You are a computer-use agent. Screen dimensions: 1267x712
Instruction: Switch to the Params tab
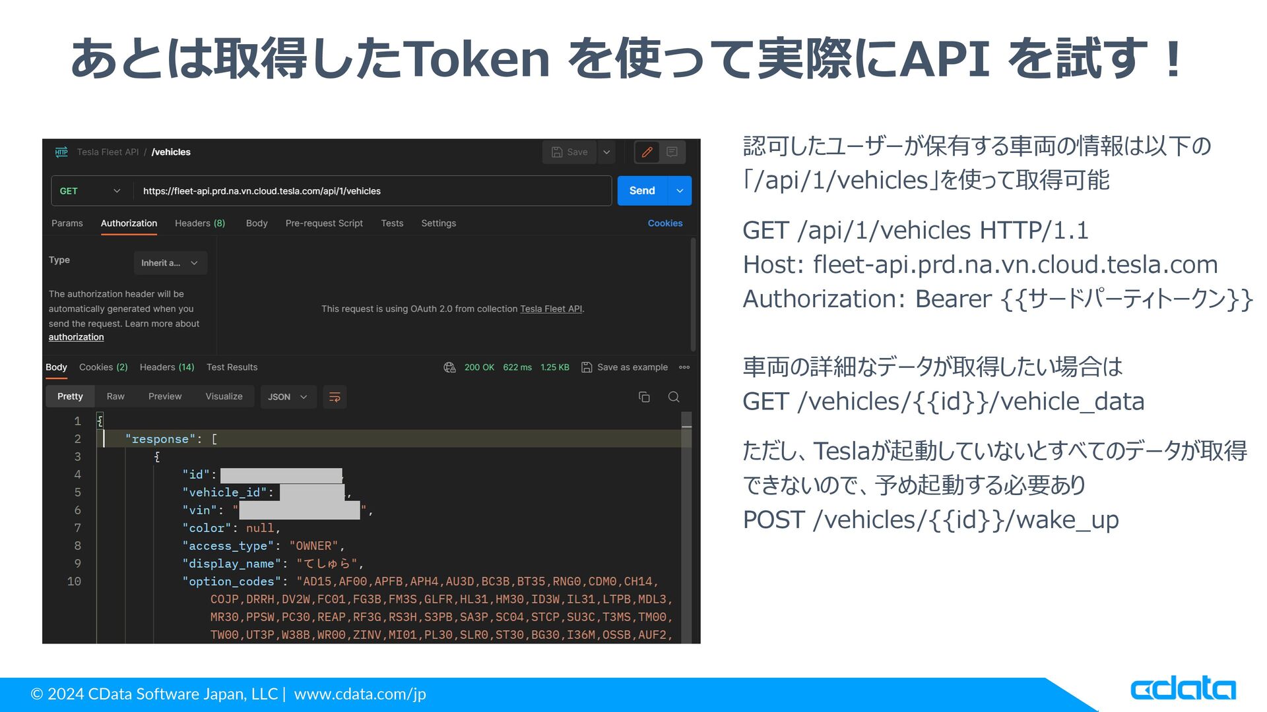tap(67, 223)
